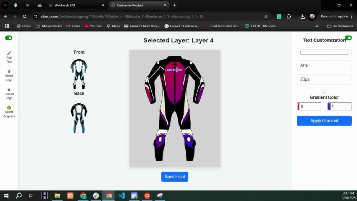
Task: Expand hidden bookmarks chevron
Action: pos(316,26)
